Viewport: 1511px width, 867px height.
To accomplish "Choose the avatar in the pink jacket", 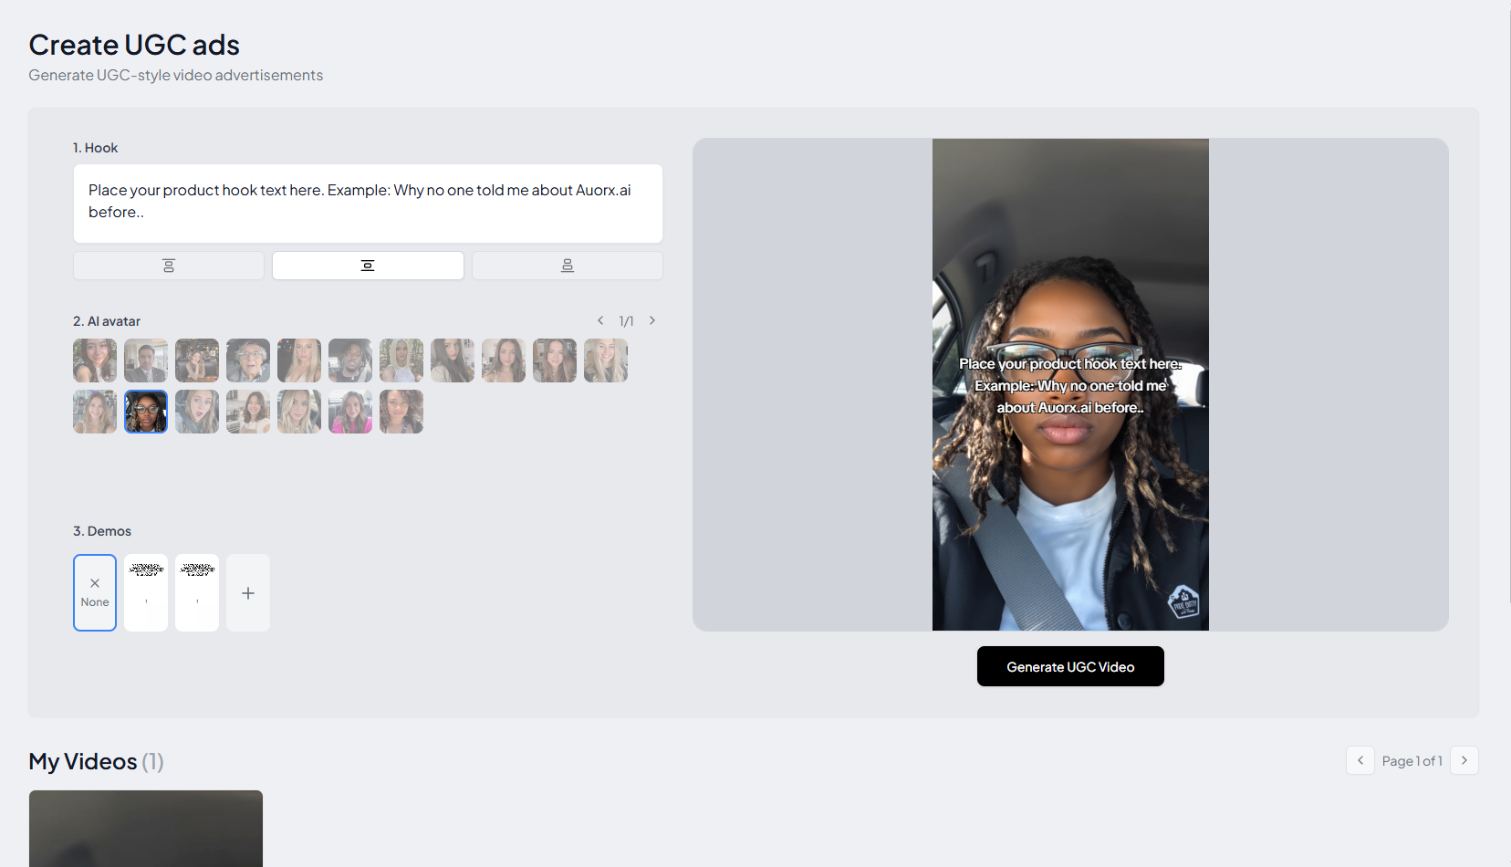I will pyautogui.click(x=349, y=412).
